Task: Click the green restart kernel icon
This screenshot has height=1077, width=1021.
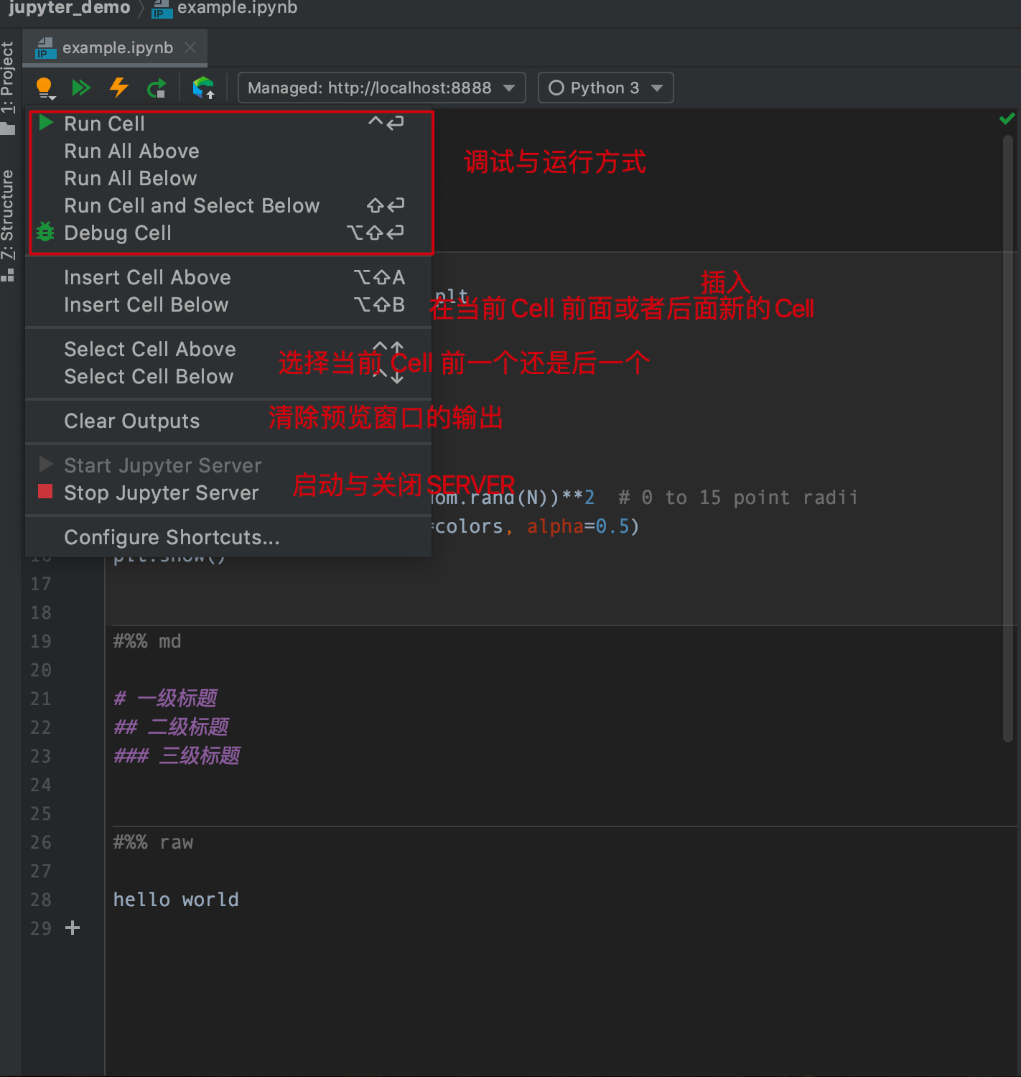Action: (x=157, y=88)
